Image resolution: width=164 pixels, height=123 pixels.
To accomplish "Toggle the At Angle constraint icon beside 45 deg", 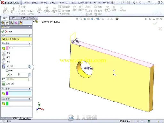I will 4,66.
